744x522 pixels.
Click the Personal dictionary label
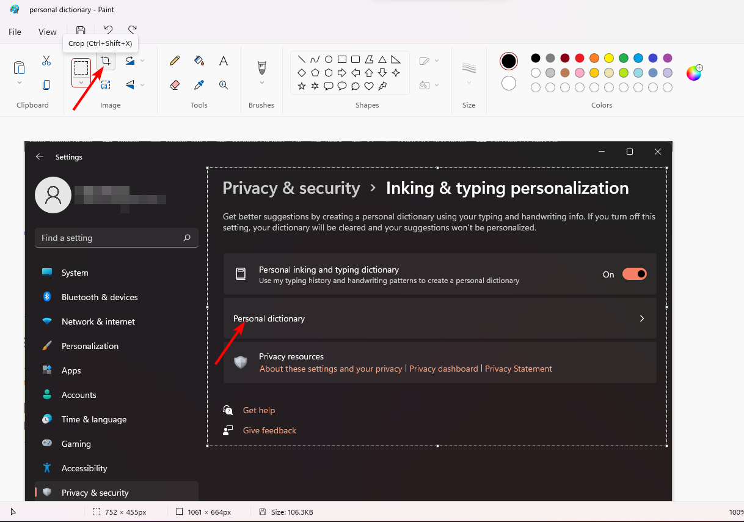click(269, 318)
